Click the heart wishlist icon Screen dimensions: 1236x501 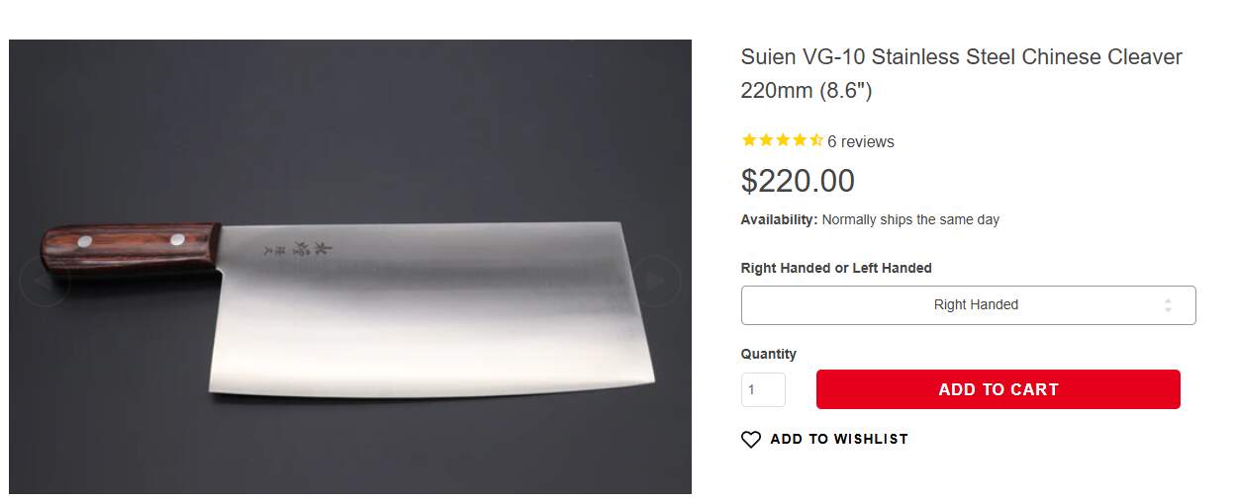point(751,440)
